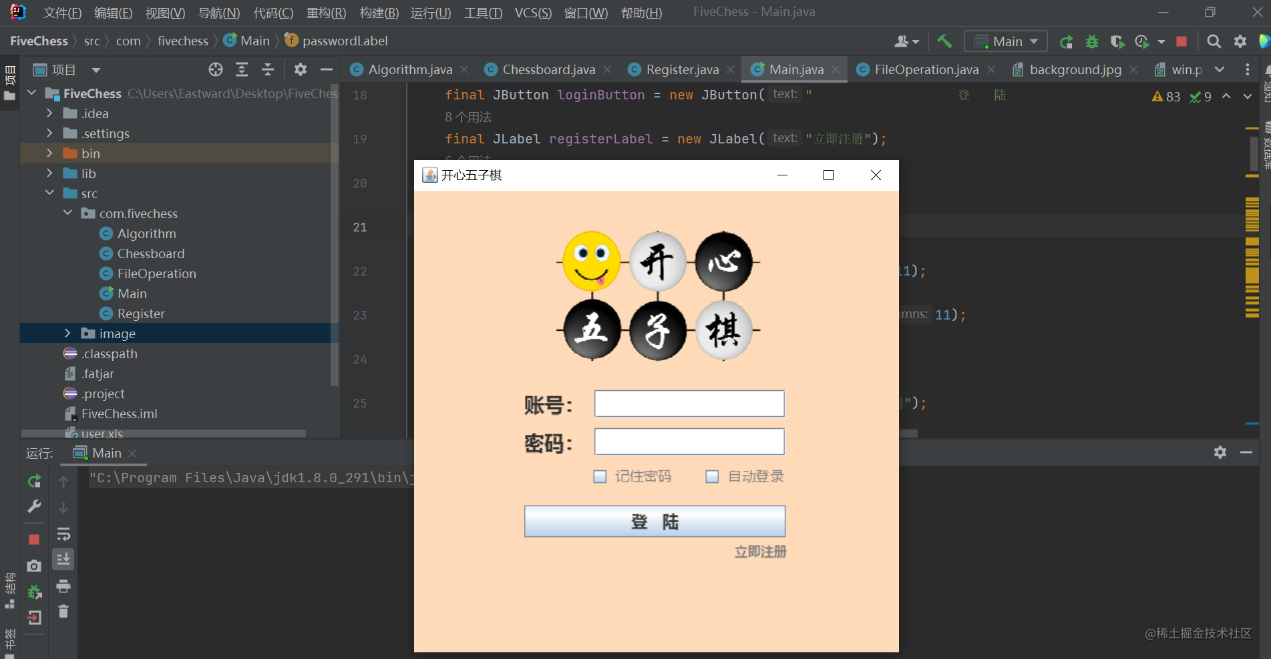The width and height of the screenshot is (1271, 659).
Task: Click the project panel horizontal scrollbar
Action: [x=163, y=434]
